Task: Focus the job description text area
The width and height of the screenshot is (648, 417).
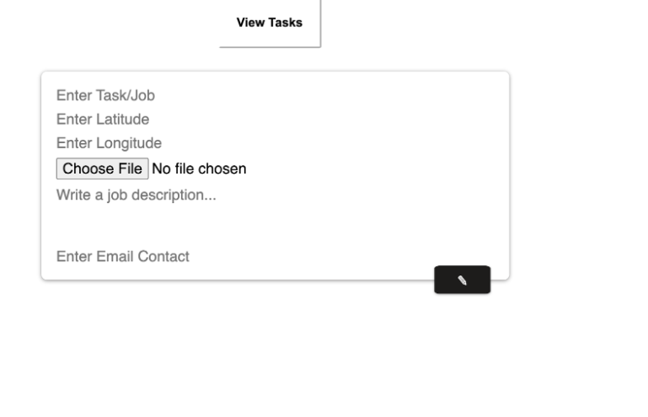Action: pyautogui.click(x=253, y=206)
